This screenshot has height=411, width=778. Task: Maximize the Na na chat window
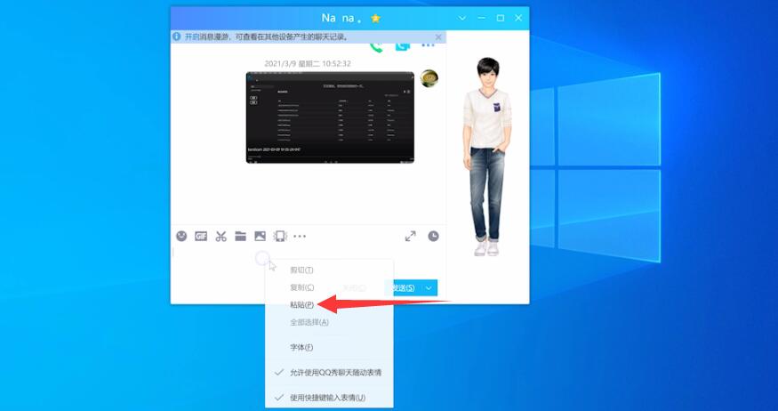(x=500, y=19)
